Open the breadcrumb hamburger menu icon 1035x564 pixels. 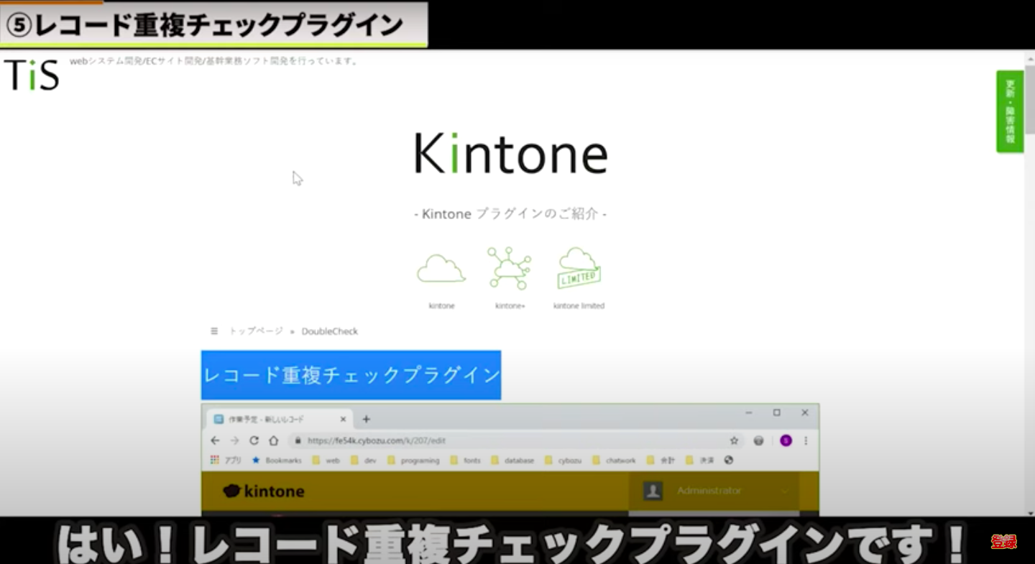214,331
